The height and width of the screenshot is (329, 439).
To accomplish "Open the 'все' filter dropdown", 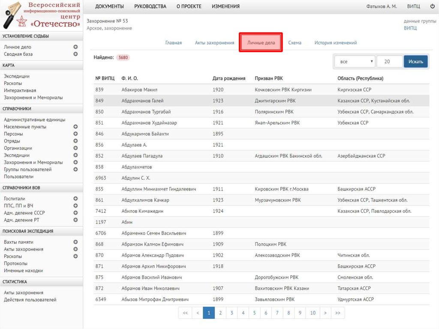I will tap(355, 62).
